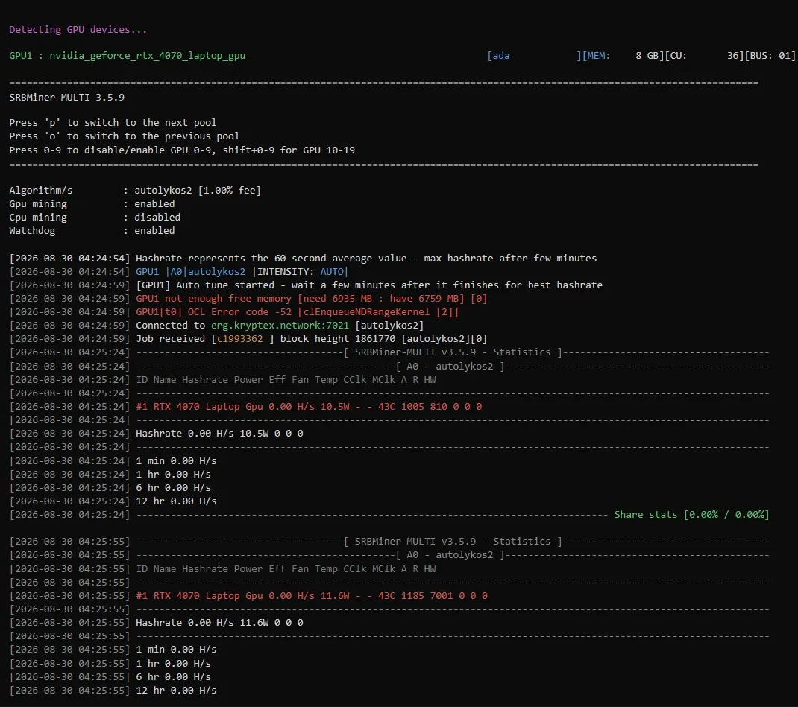798x707 pixels.
Task: Click the 'Gpu mining' label
Action: pos(38,204)
